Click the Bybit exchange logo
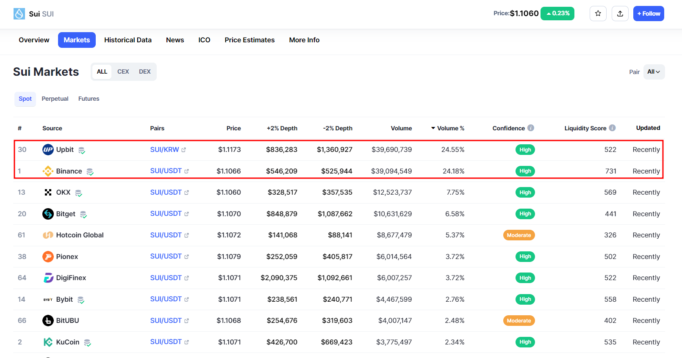Image resolution: width=682 pixels, height=358 pixels. tap(48, 300)
